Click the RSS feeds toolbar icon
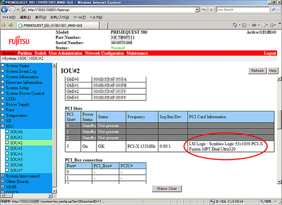Image resolution: width=282 pixels, height=205 pixels. pos(244,25)
